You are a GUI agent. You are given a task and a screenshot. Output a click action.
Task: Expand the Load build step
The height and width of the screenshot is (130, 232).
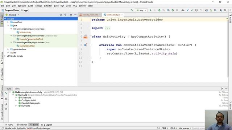(16, 98)
